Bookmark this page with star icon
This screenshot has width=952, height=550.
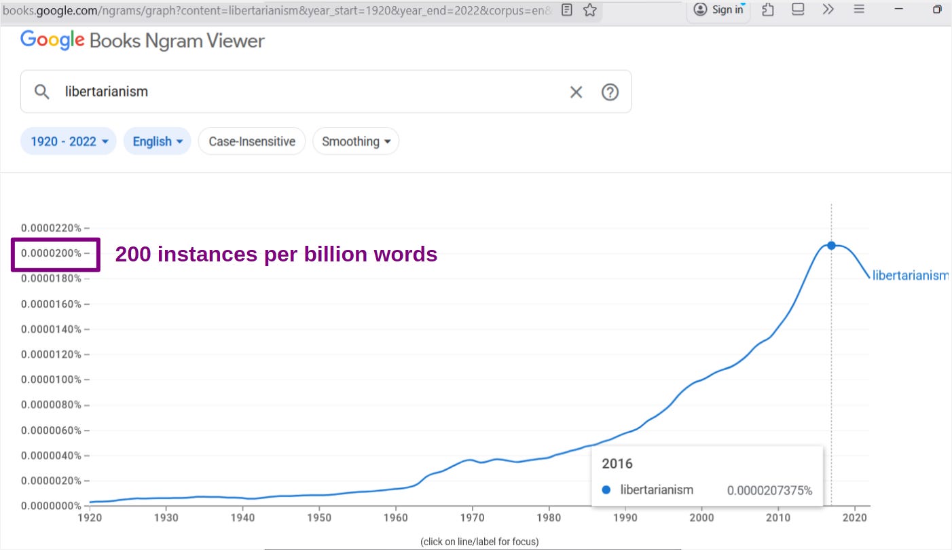(x=590, y=10)
